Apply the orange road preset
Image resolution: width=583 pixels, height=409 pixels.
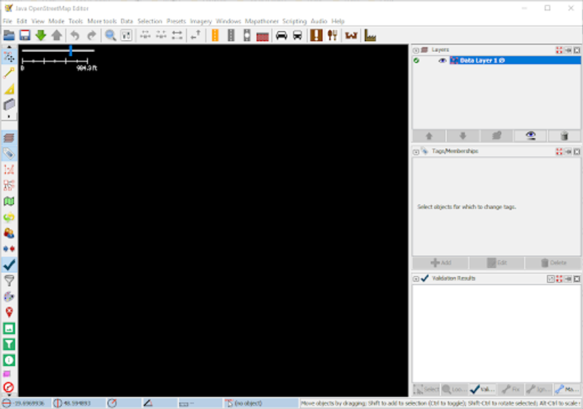point(215,36)
